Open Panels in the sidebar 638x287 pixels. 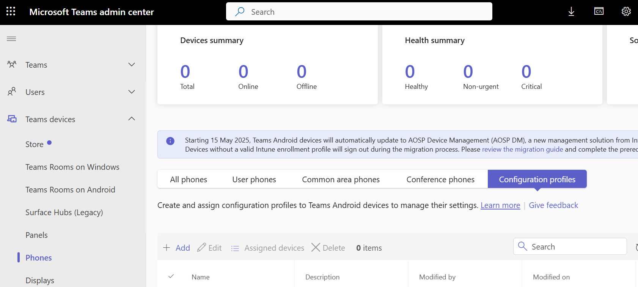click(x=36, y=235)
